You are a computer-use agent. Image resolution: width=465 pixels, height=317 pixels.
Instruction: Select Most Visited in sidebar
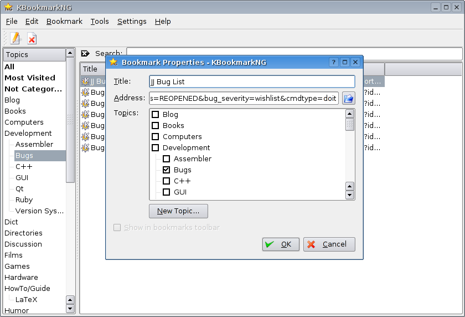(30, 78)
